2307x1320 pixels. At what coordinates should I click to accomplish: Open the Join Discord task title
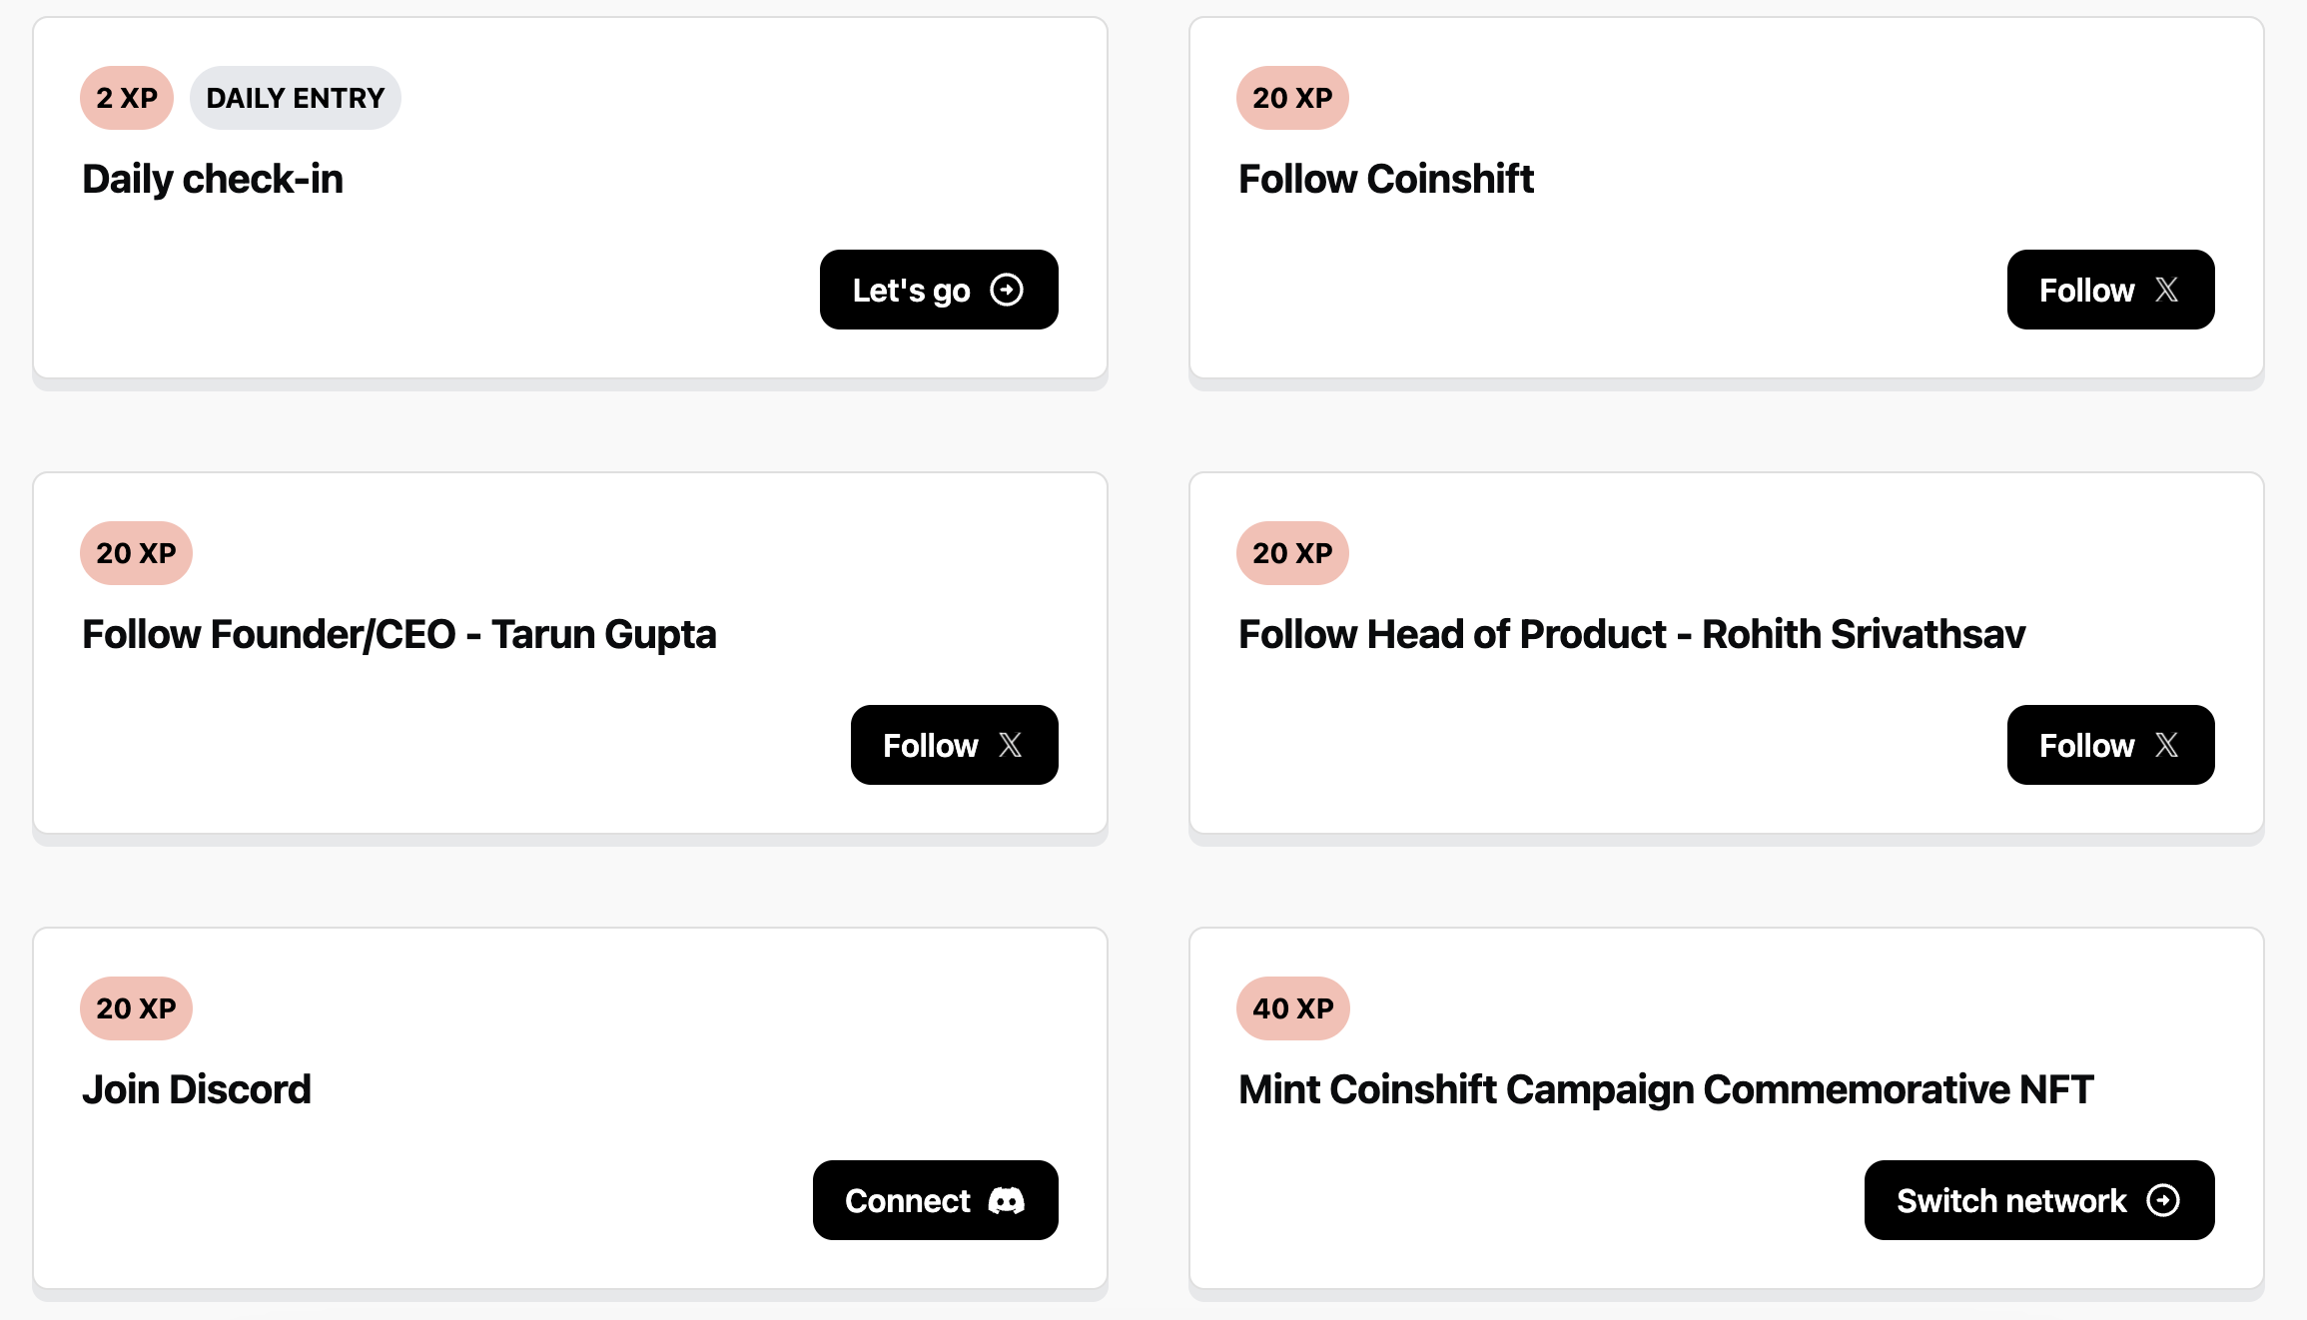click(197, 1090)
